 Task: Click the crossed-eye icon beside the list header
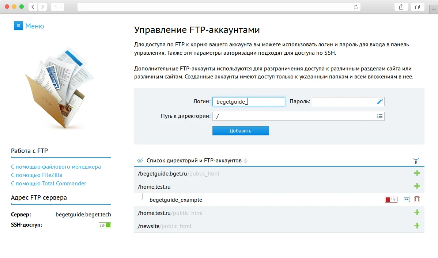click(x=140, y=160)
